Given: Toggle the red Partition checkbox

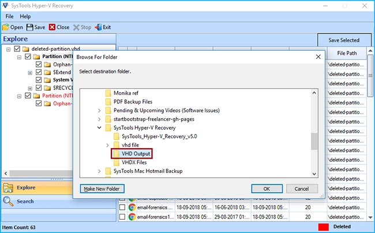Looking at the screenshot, I should [28, 96].
